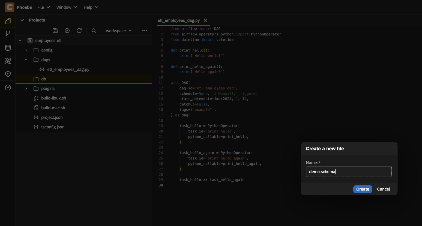Click 'def print_hello():' on line 5

pyautogui.click(x=190, y=50)
